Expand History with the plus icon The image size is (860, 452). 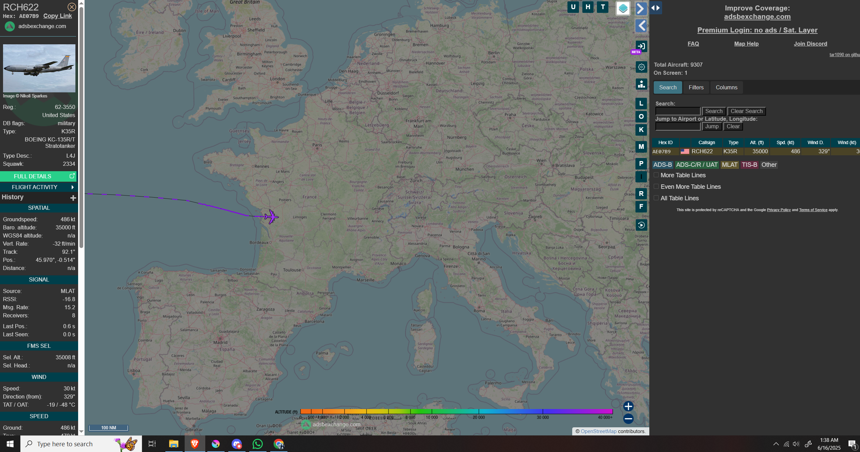point(73,198)
